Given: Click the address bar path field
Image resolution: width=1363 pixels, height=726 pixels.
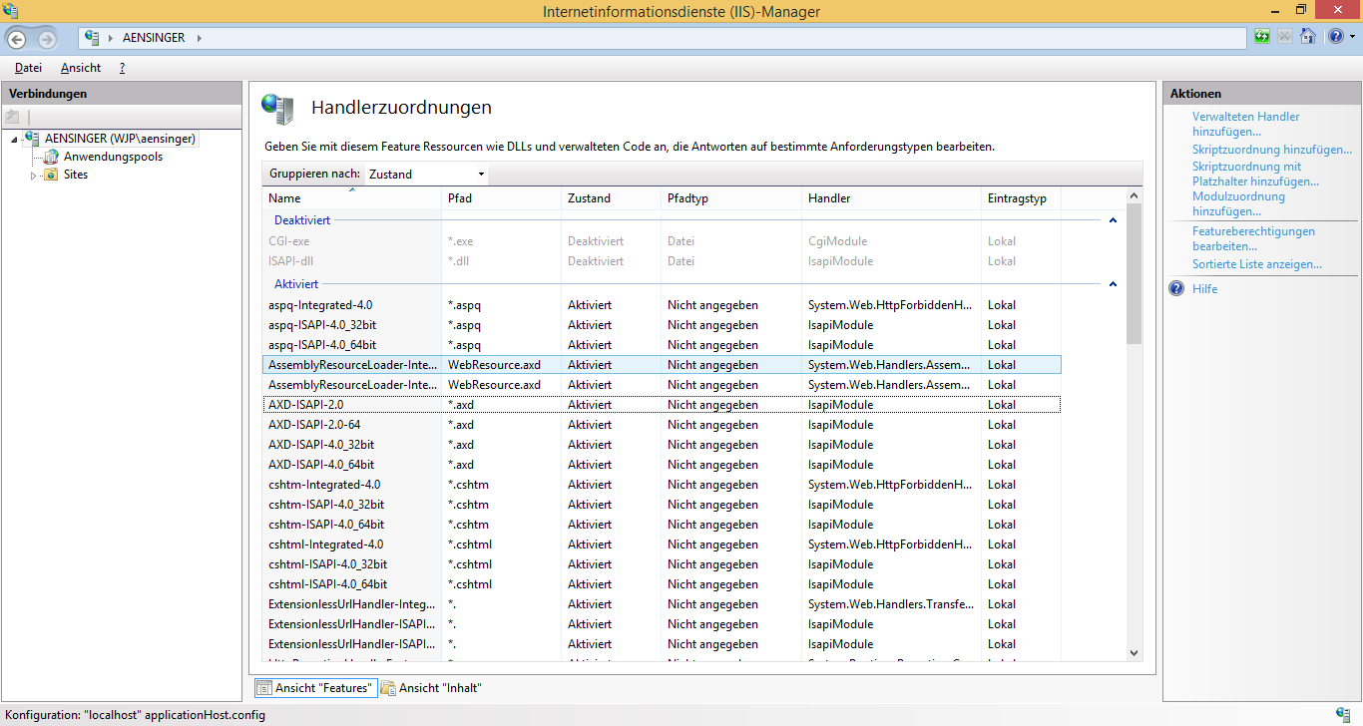Looking at the screenshot, I should [x=664, y=38].
